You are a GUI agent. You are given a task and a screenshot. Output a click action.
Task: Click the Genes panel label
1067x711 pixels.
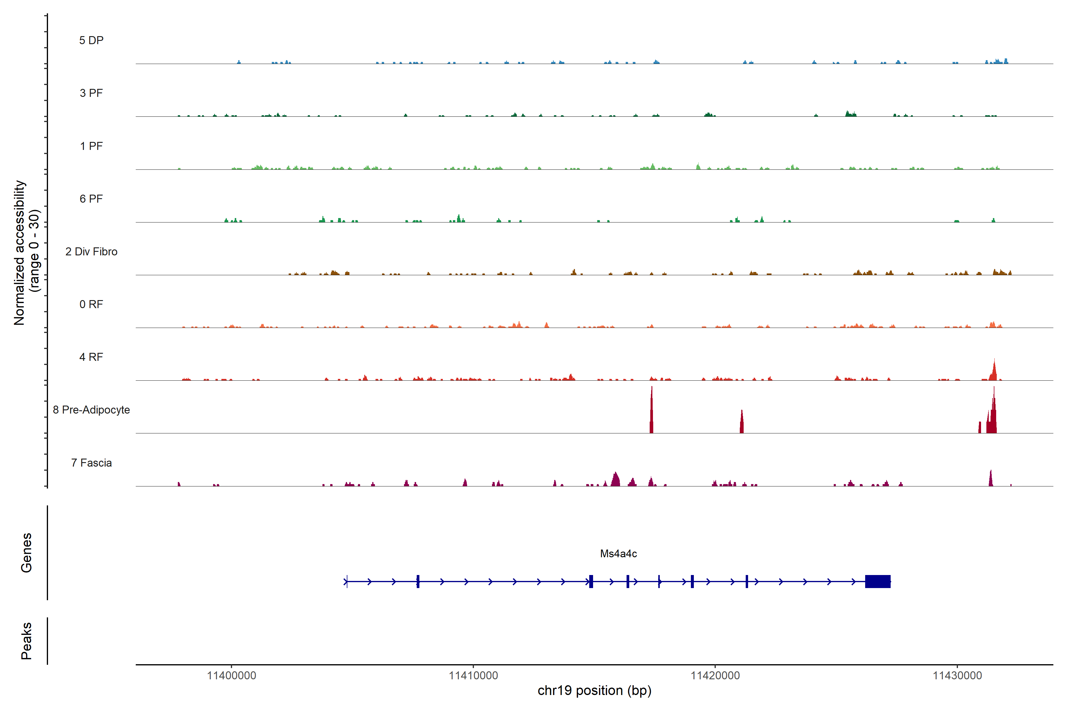pos(26,553)
